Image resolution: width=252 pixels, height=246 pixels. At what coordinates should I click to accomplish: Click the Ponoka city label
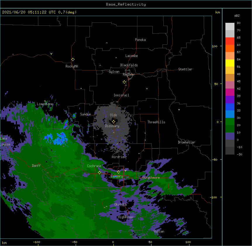pos(140,40)
